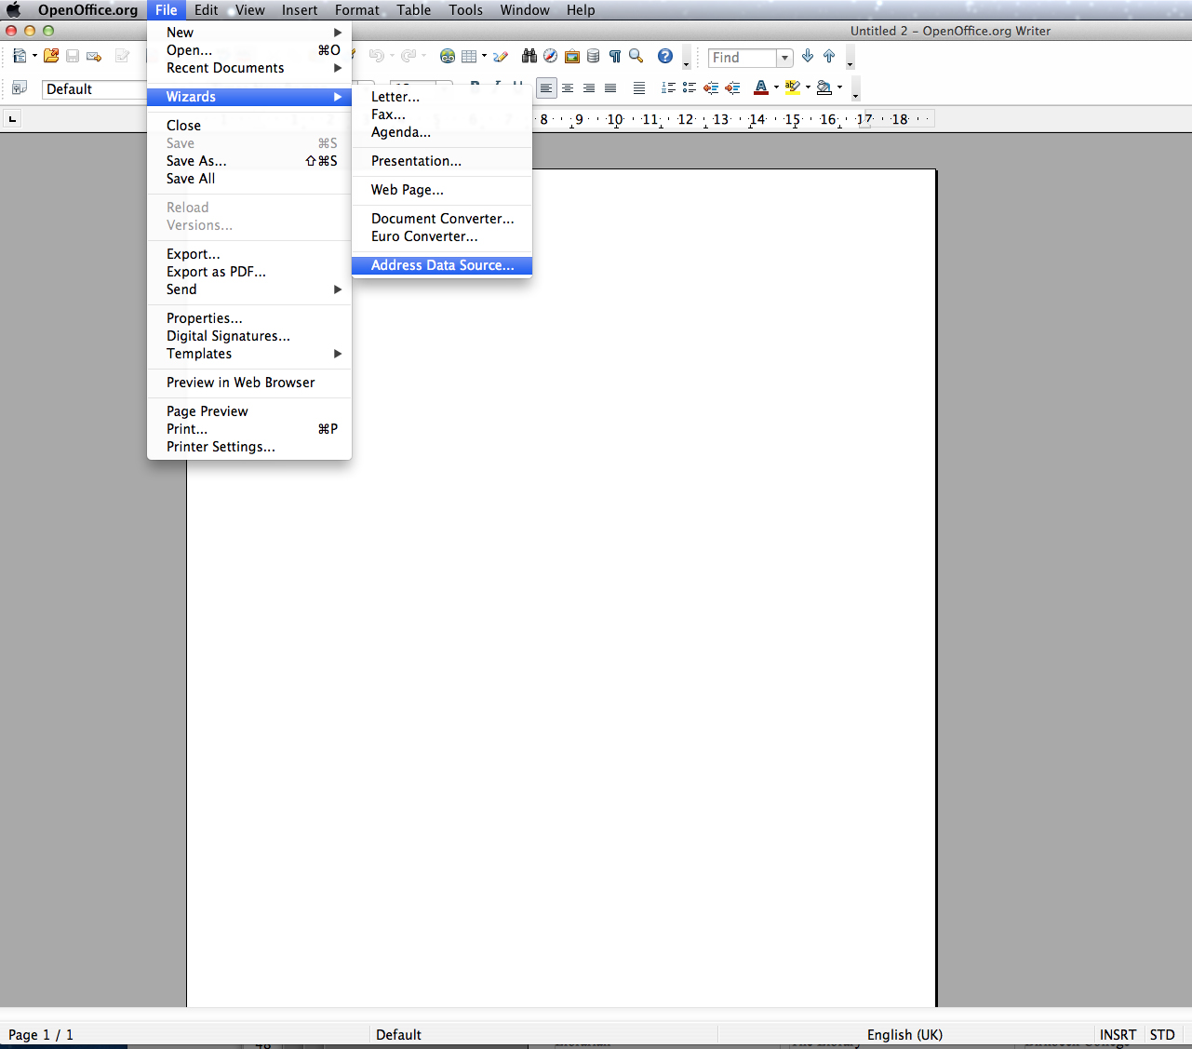
Task: Select Address Data Source from Wizards submenu
Action: 442,265
